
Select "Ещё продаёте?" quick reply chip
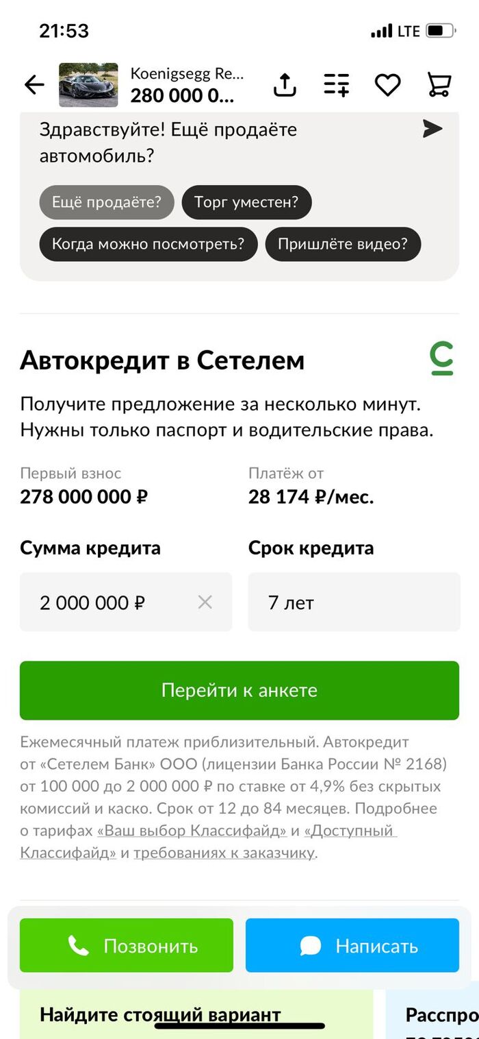click(x=107, y=202)
